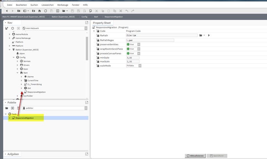Select ResponsiveMigration in the Palette
This screenshot has width=267, height=159.
coord(24,118)
